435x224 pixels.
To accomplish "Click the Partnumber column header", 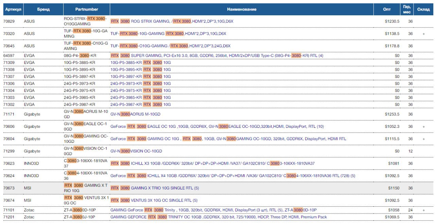I will tap(86, 9).
